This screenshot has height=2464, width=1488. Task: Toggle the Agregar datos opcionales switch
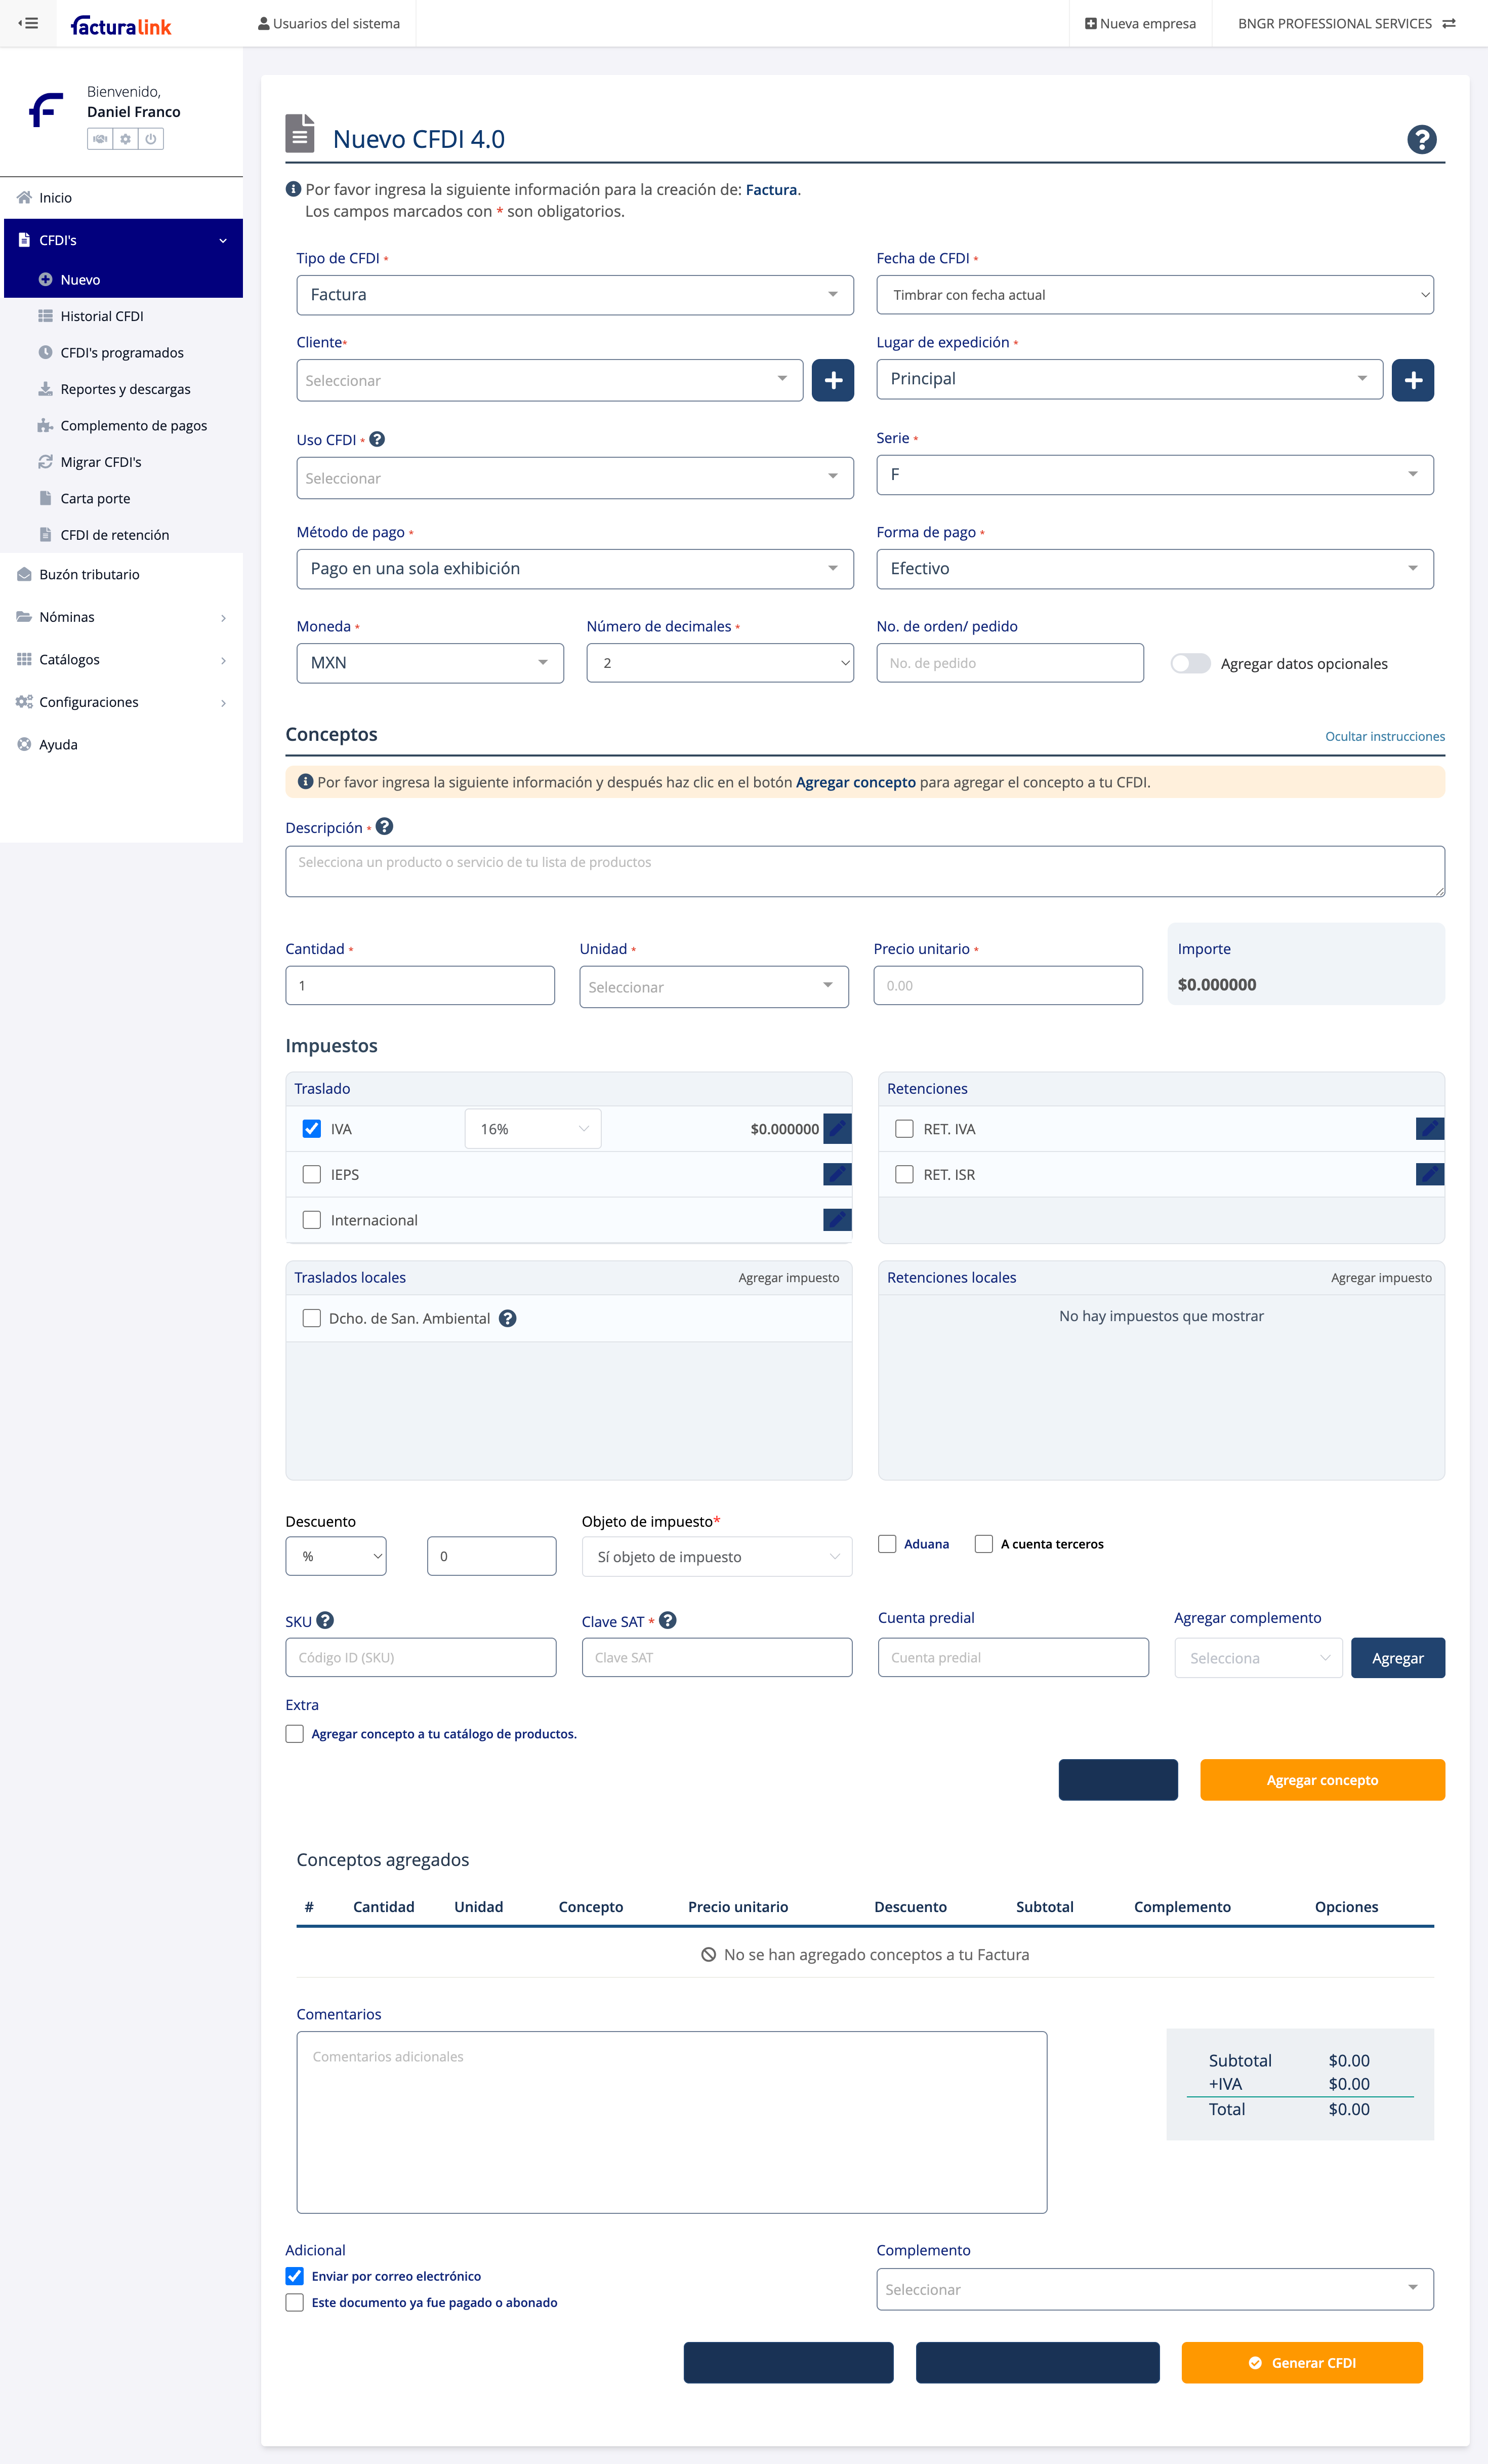[1190, 663]
